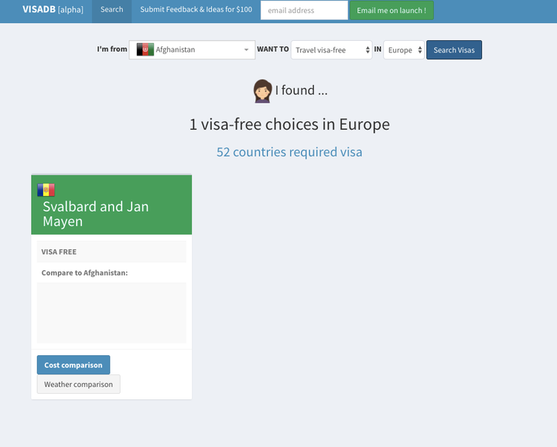Open Submit Feedback & Ideas for $100

point(196,10)
